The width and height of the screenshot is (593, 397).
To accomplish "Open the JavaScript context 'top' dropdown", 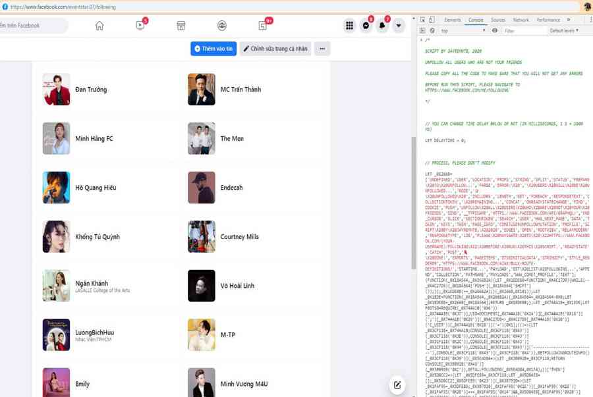I will [x=463, y=30].
